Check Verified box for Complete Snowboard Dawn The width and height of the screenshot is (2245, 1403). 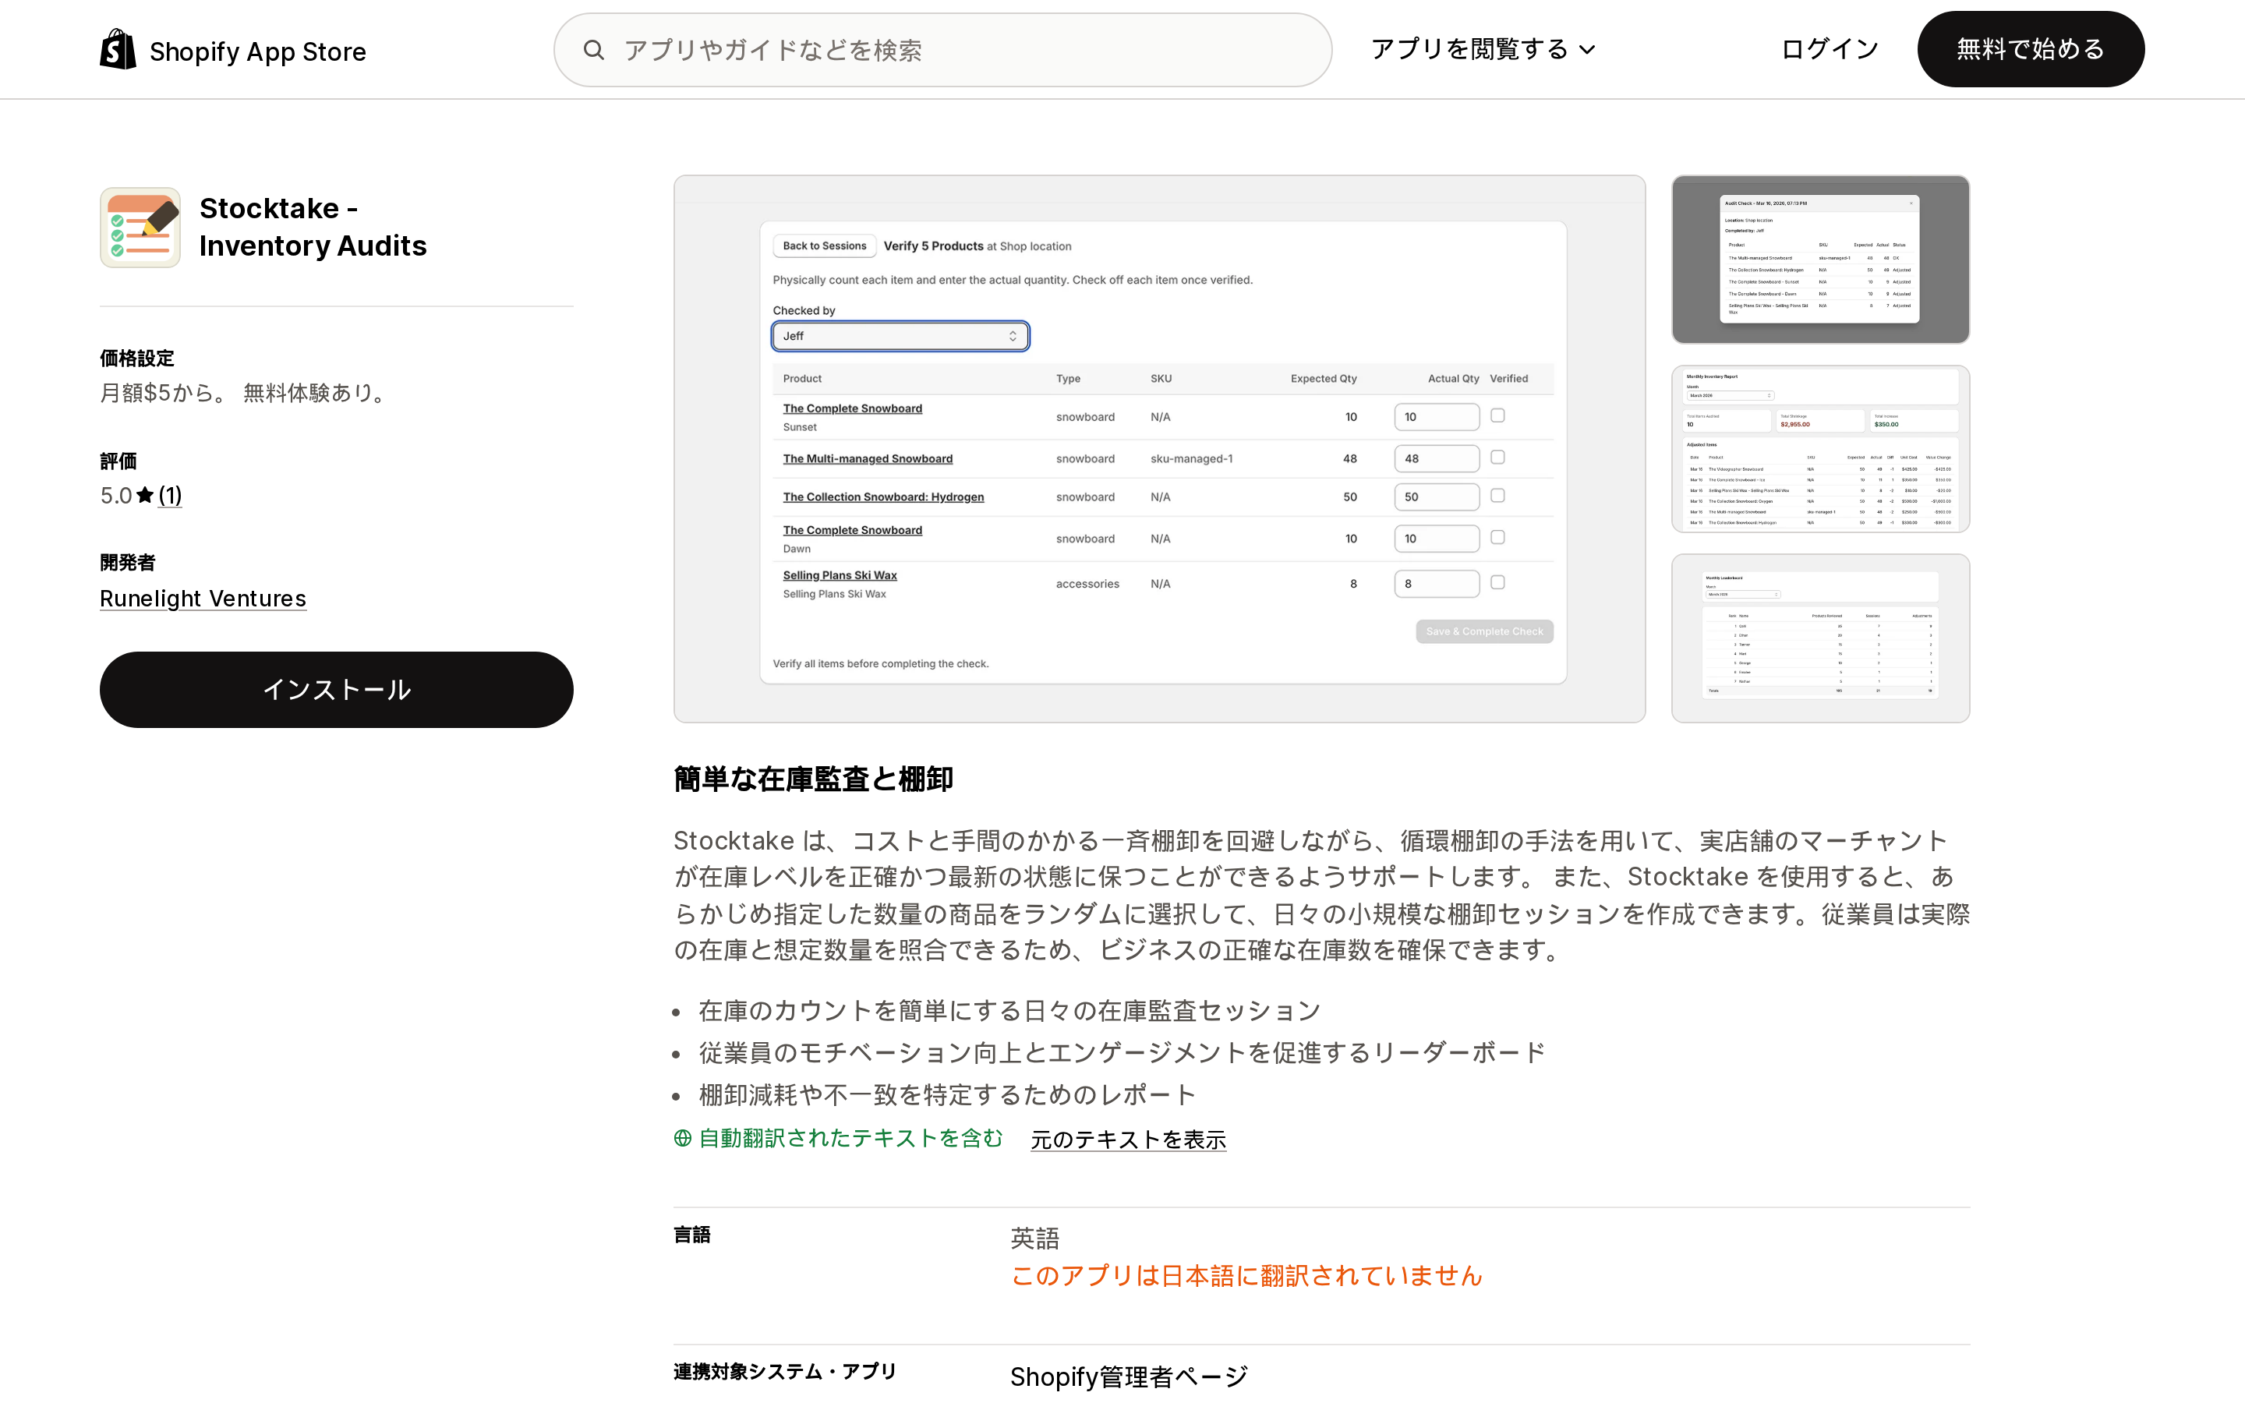[1497, 537]
